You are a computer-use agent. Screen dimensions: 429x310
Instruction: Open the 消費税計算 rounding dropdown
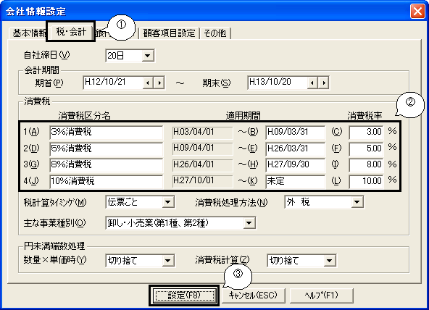[301, 261]
